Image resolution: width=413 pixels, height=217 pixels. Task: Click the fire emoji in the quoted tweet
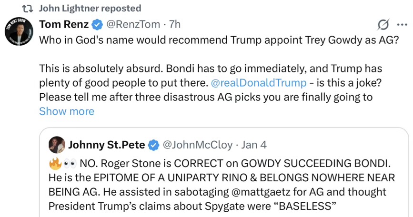[x=55, y=164]
